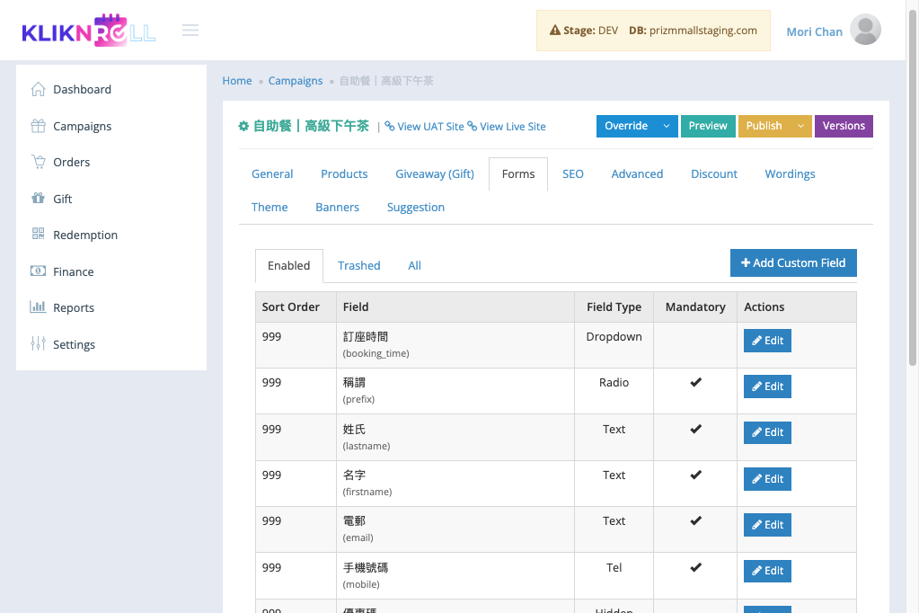919x613 pixels.
Task: Edit the email field
Action: 767,525
